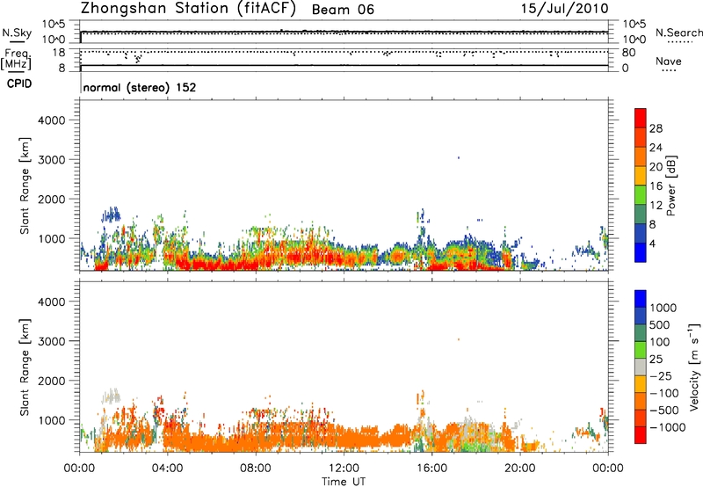Screen dimensions: 703x487
Task: Click the '16:00' time tick label
Action: coord(431,469)
